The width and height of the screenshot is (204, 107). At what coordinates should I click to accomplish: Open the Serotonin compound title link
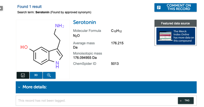[84, 22]
